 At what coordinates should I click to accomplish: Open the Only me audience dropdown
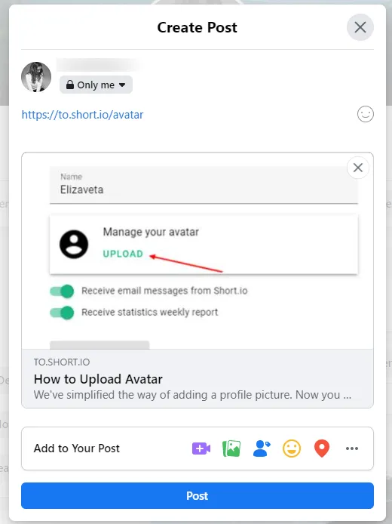[96, 85]
